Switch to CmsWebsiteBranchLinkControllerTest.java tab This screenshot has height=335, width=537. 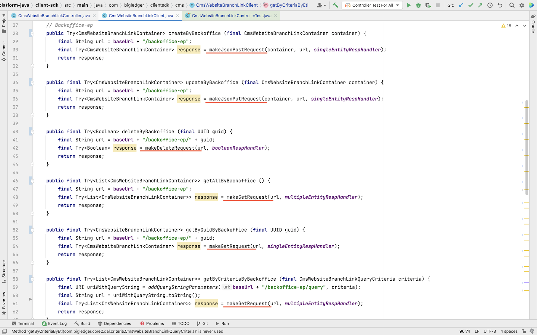pyautogui.click(x=231, y=16)
